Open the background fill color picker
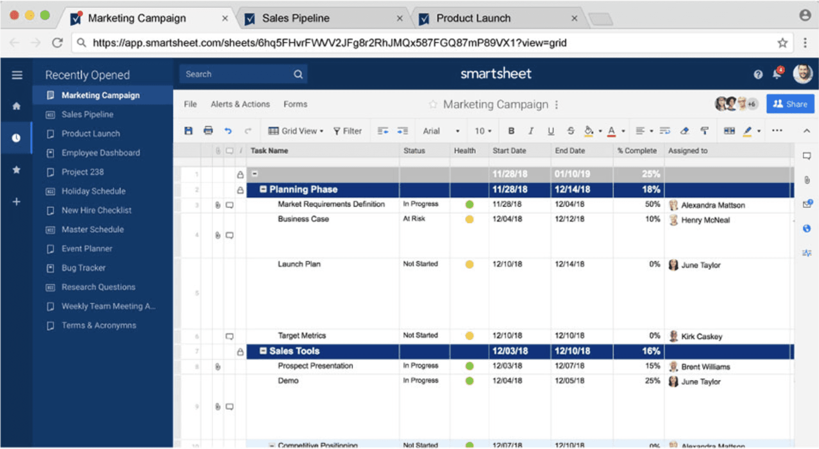This screenshot has width=819, height=449. click(589, 131)
